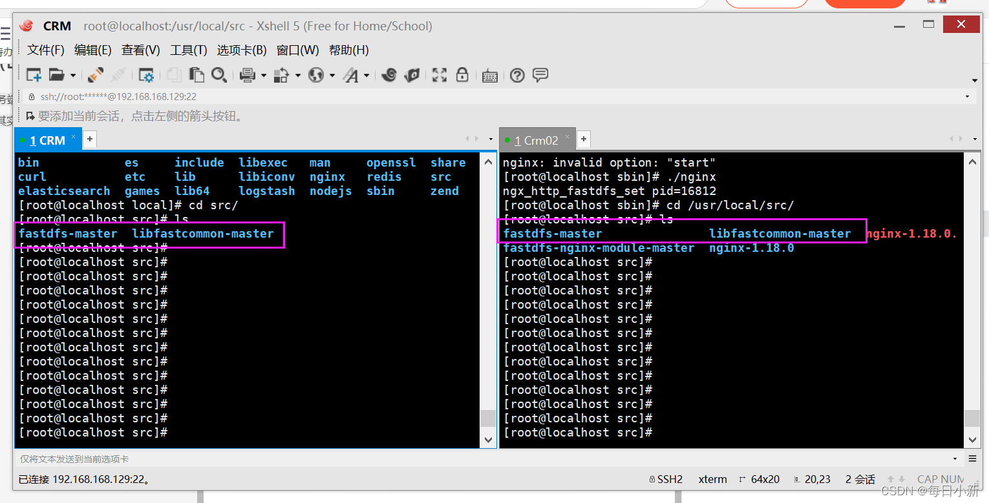This screenshot has height=503, width=989.
Task: Open the 编辑(E) menu
Action: 92,50
